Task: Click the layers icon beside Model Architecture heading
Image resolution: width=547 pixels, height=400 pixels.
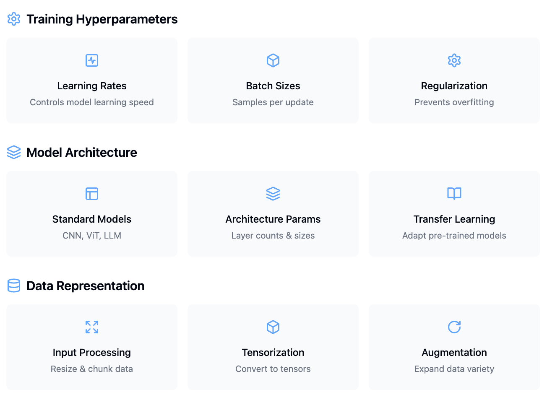Action: point(14,152)
